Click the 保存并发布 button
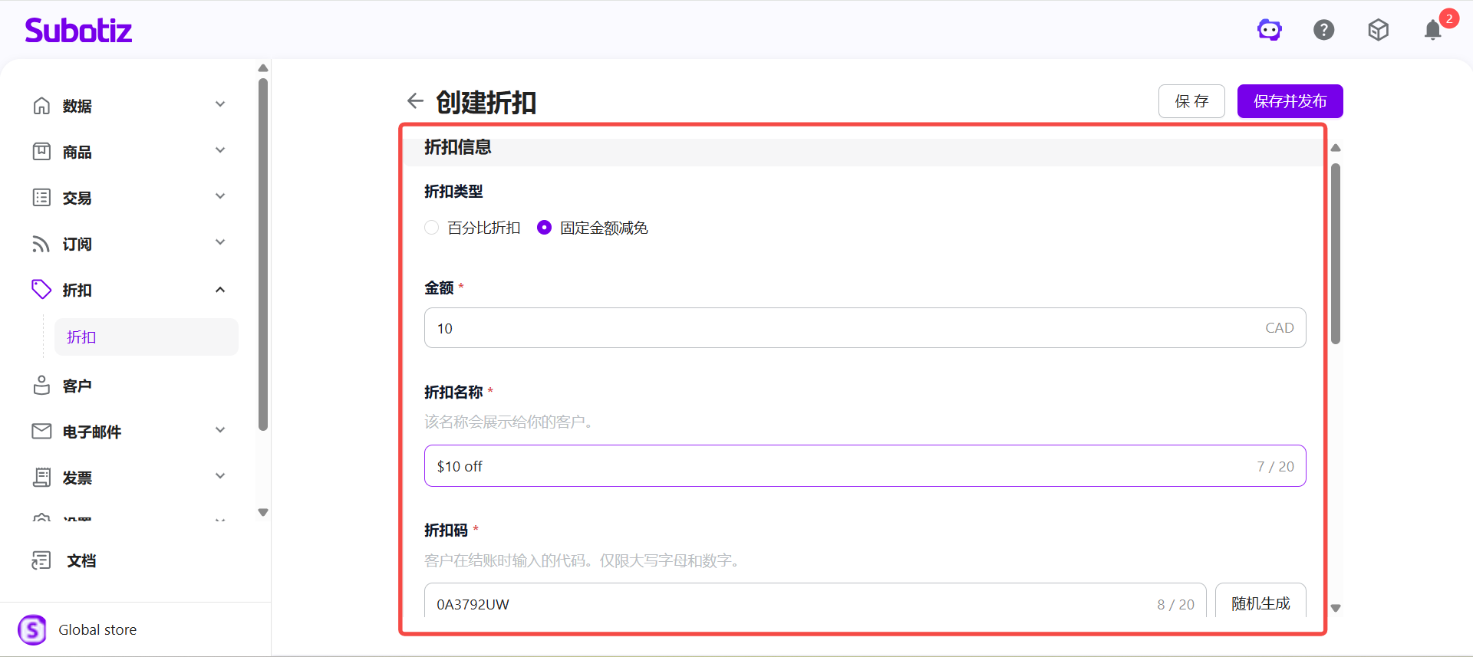 pos(1290,101)
